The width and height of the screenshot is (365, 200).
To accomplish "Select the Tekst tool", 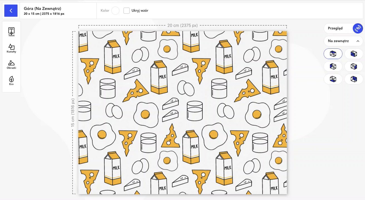I will (x=11, y=32).
